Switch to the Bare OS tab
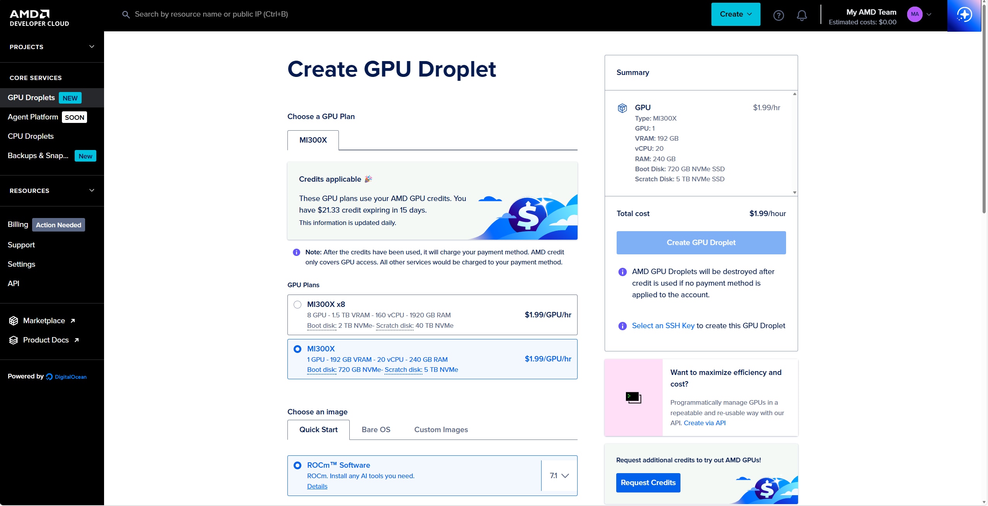The width and height of the screenshot is (988, 506). pyautogui.click(x=376, y=429)
